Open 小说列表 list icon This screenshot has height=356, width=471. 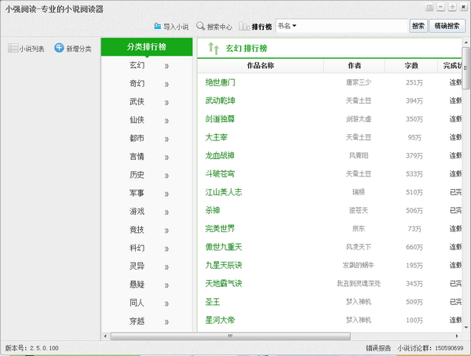[x=13, y=49]
